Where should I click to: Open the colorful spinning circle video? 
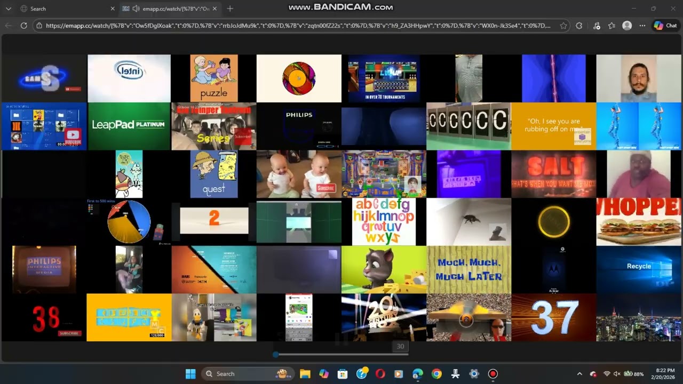(x=299, y=78)
